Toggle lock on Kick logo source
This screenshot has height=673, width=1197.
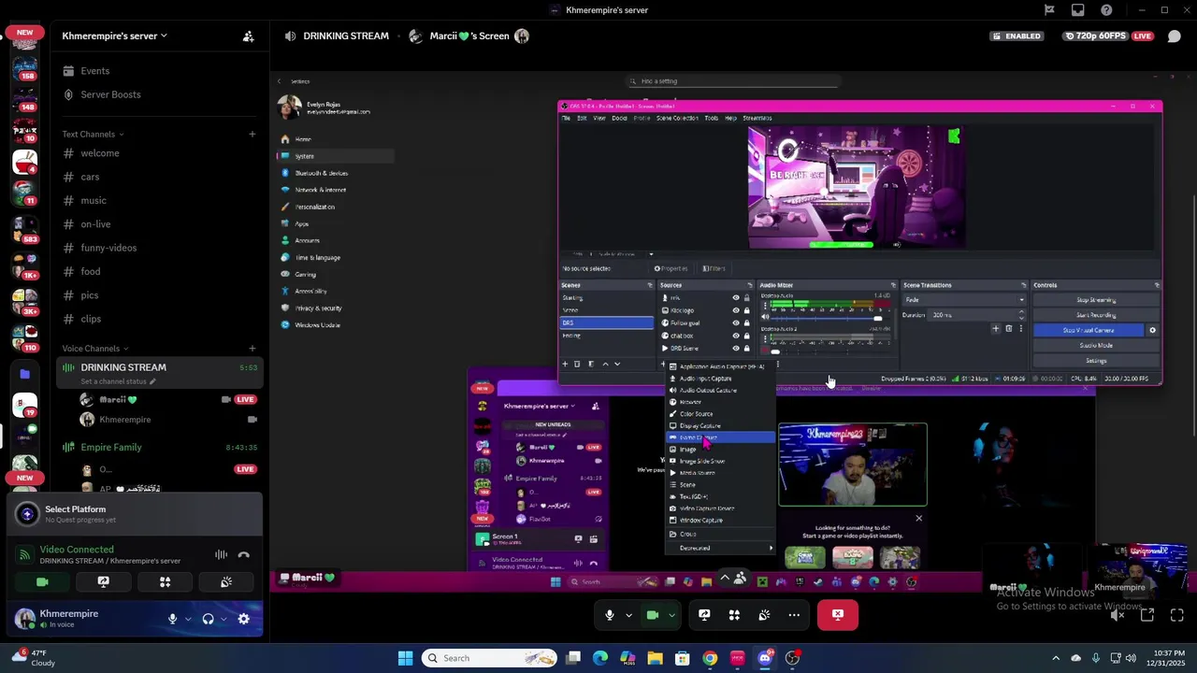[x=746, y=310]
